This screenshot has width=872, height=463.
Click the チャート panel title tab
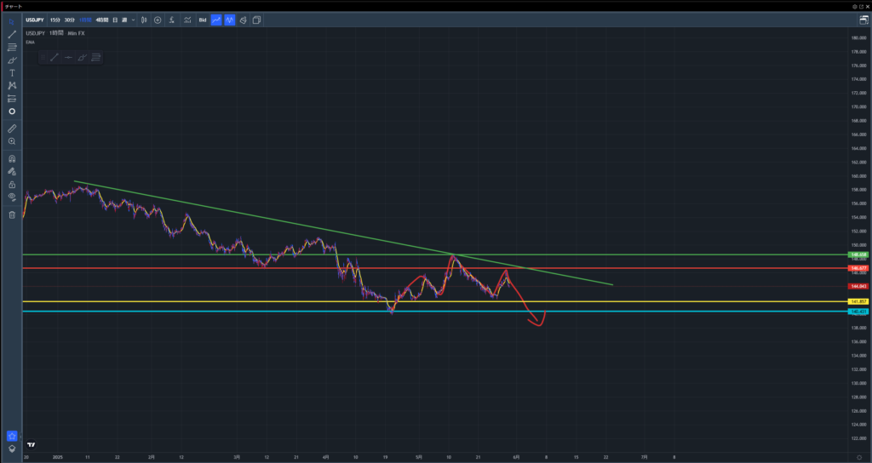pyautogui.click(x=14, y=7)
